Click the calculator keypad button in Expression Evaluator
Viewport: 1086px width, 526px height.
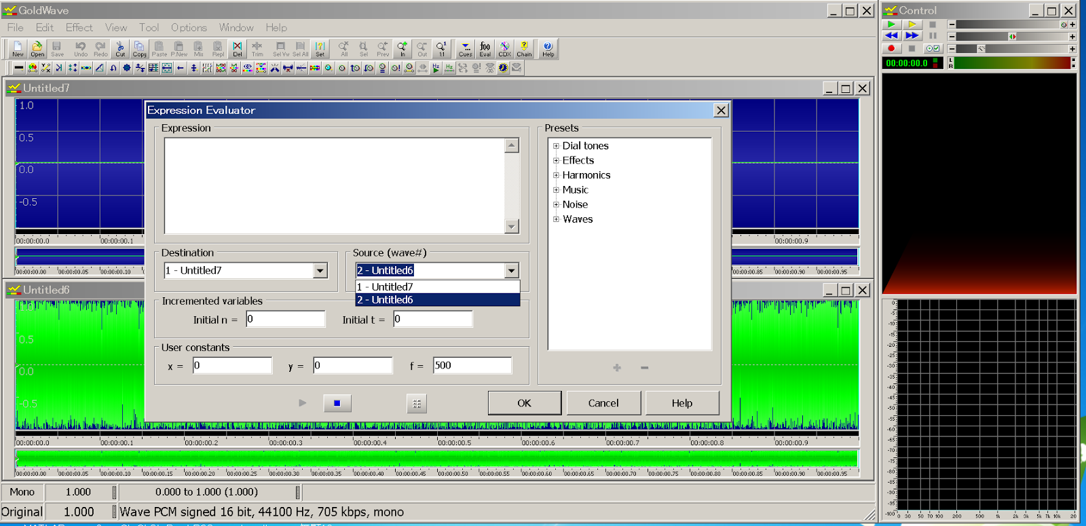(417, 403)
